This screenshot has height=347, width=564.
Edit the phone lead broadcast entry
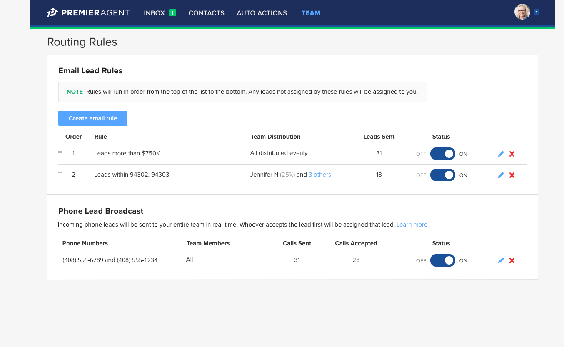tap(501, 260)
